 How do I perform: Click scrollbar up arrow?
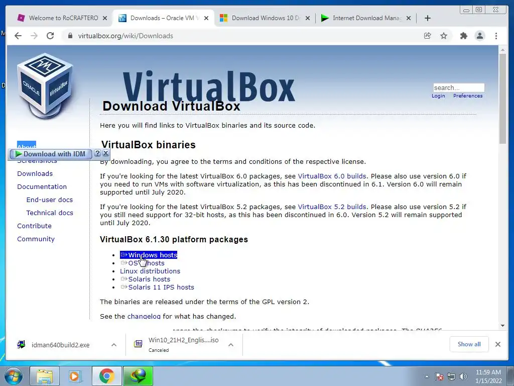click(x=502, y=50)
